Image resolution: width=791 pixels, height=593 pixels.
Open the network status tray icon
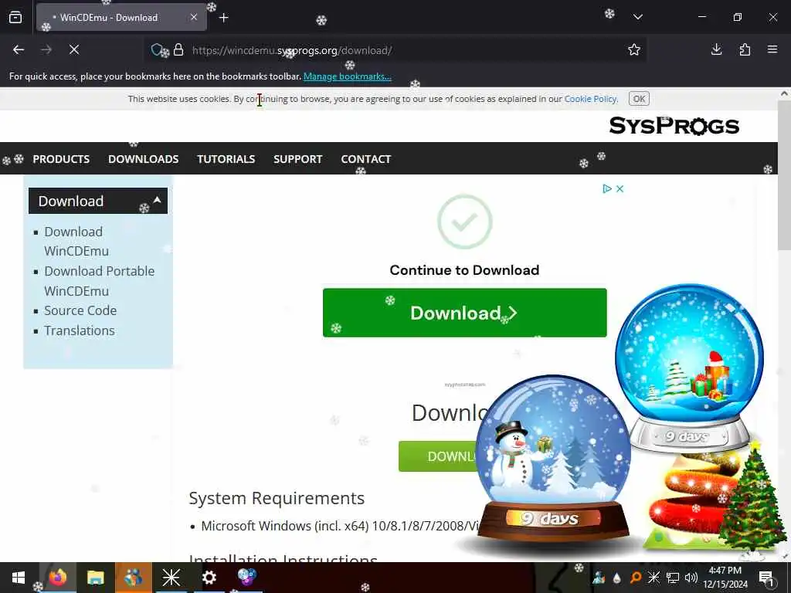[673, 578]
